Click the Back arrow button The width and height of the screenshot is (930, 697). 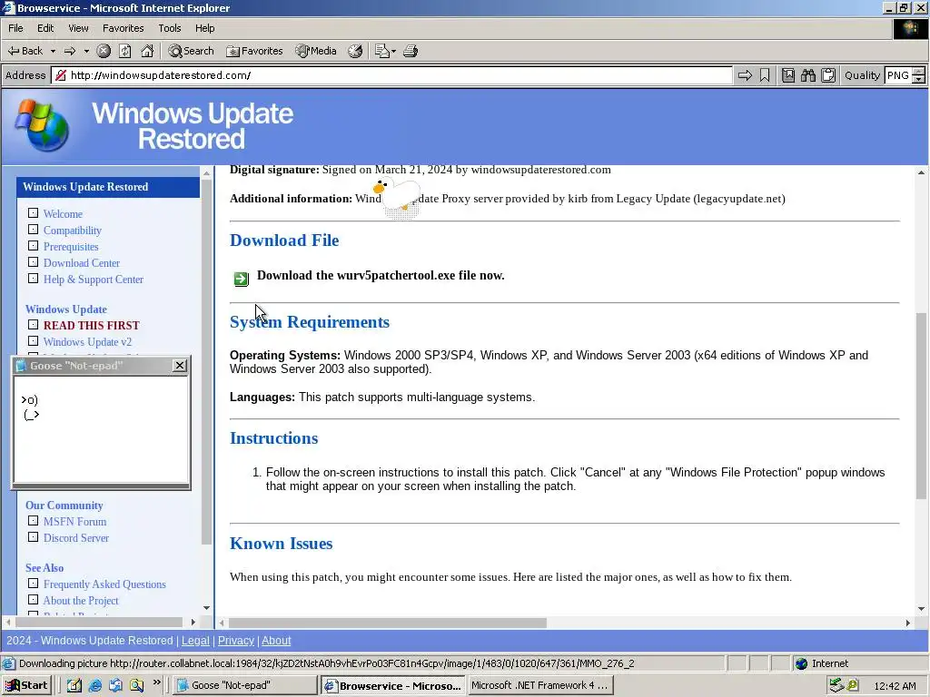click(25, 51)
